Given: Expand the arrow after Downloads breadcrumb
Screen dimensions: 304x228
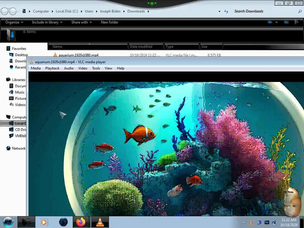Looking at the screenshot, I should (x=148, y=12).
